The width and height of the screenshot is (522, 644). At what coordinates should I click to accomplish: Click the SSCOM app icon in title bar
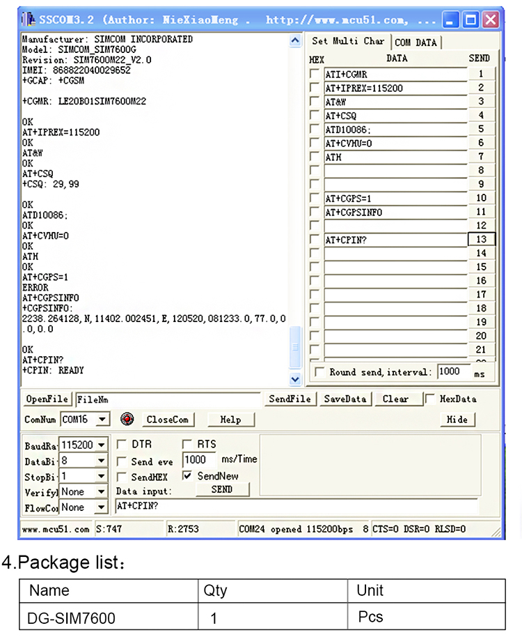(28, 20)
